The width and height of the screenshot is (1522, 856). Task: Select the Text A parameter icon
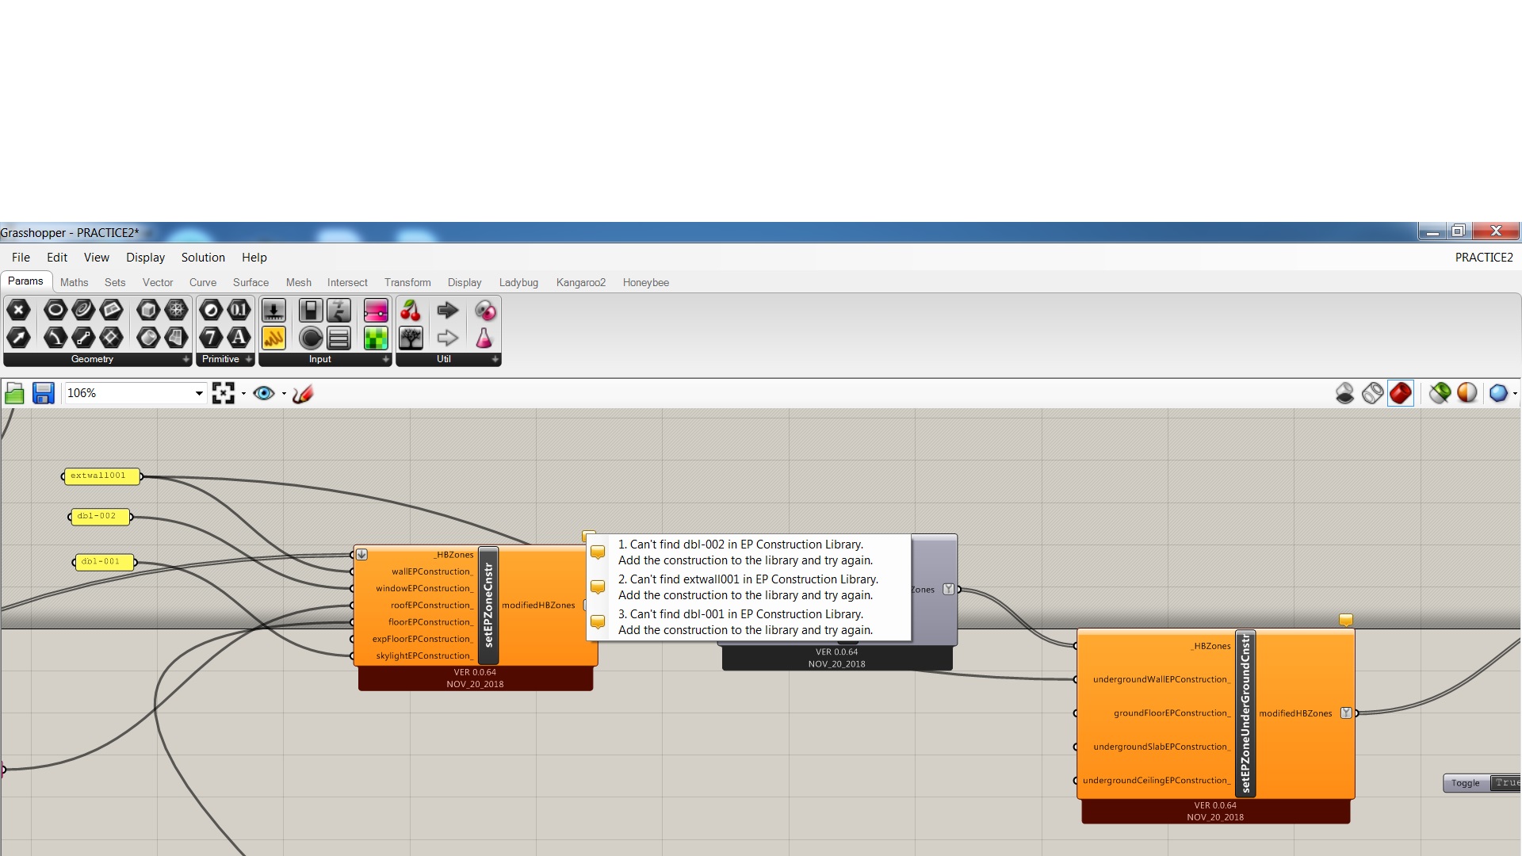click(239, 338)
